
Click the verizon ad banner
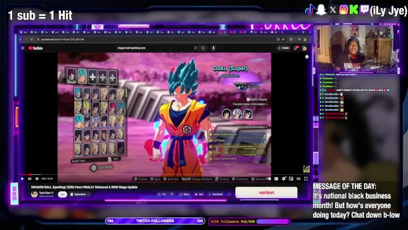tap(266, 193)
